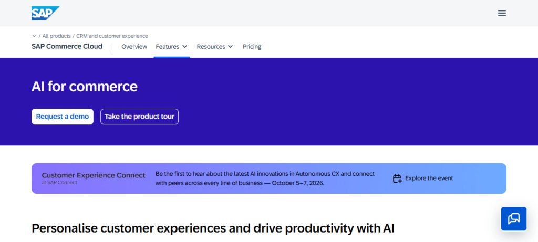Click the banner text about October 5–7, 2026

coord(265,178)
